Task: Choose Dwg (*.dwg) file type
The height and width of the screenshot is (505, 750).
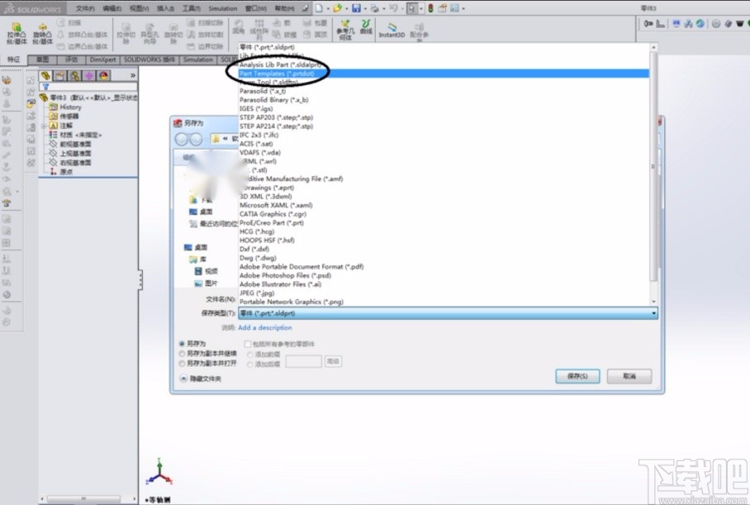Action: [258, 258]
